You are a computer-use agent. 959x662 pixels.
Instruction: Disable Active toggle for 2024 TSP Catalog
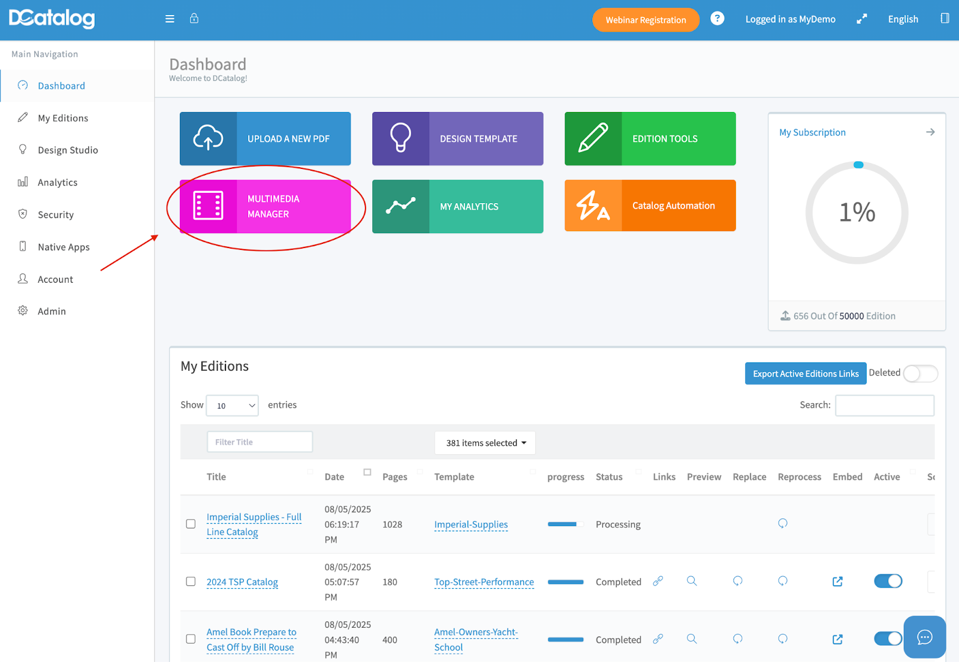coord(888,581)
